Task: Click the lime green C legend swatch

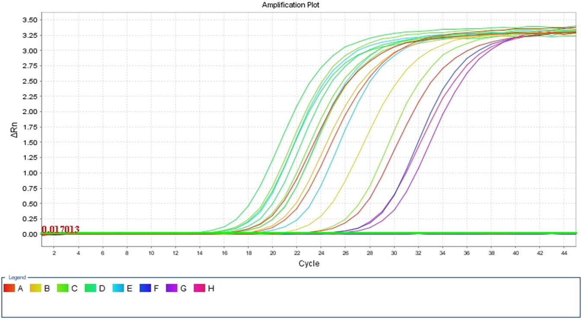Action: (x=63, y=288)
